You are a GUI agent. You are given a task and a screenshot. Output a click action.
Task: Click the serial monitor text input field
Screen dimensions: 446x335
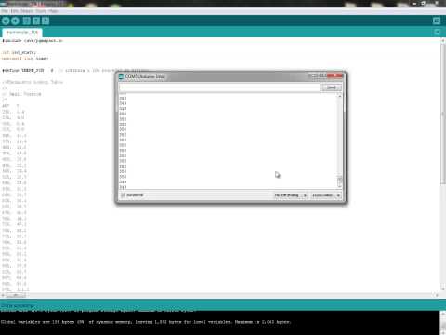tap(219, 87)
